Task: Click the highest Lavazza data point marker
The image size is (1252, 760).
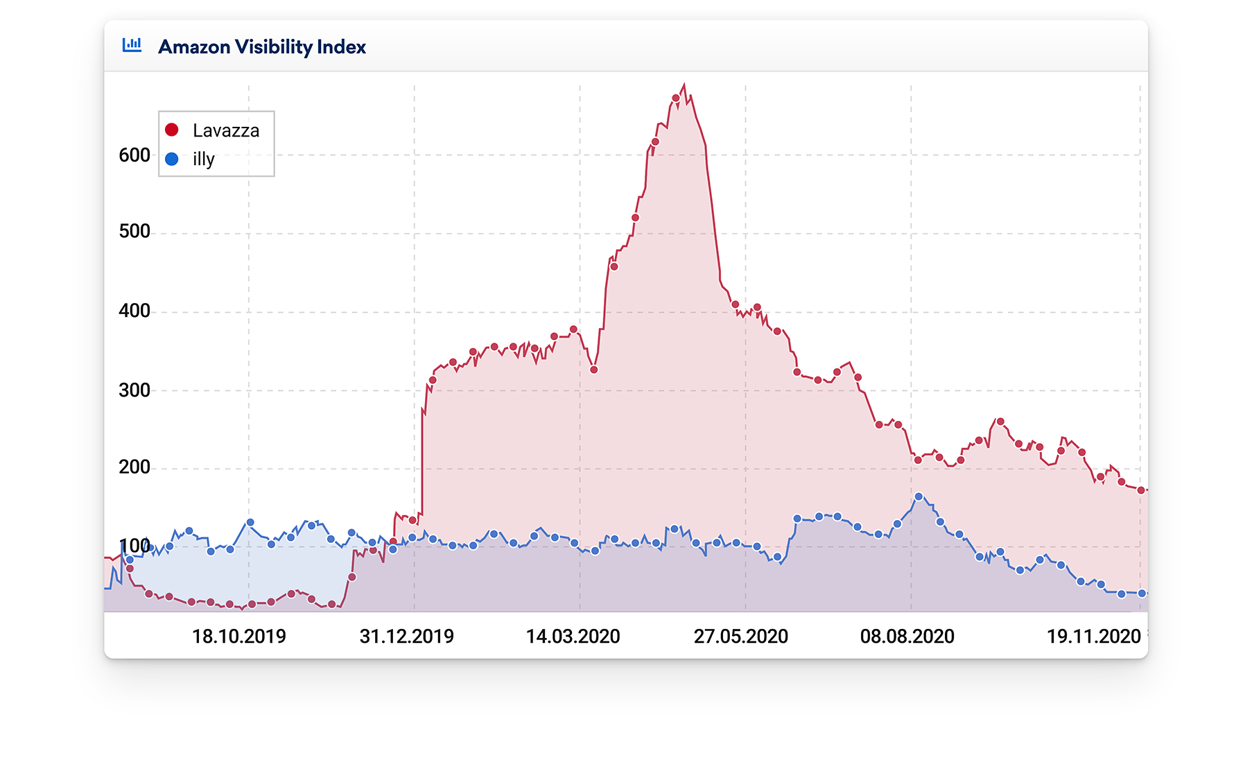Action: pos(676,98)
